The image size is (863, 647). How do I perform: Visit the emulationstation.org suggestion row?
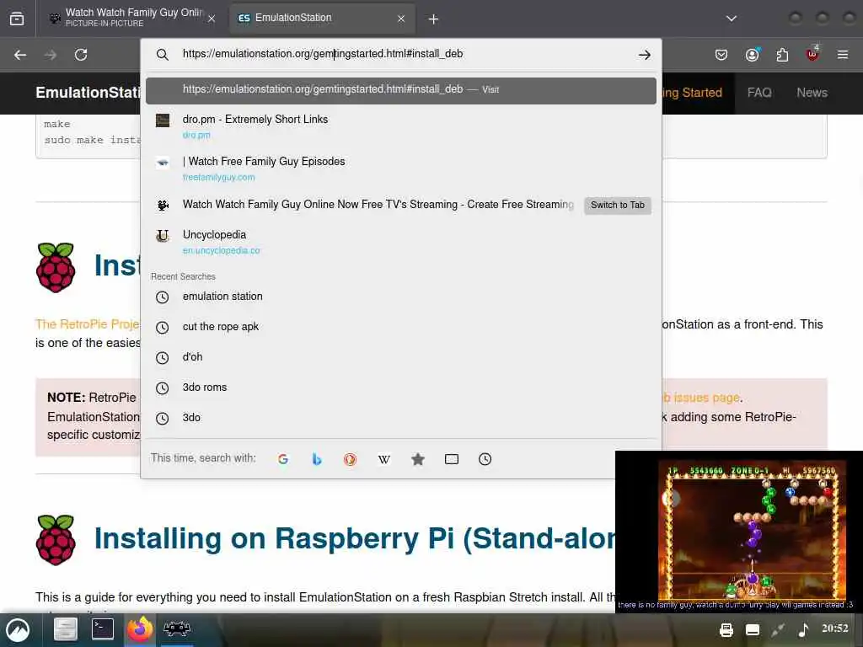(400, 89)
